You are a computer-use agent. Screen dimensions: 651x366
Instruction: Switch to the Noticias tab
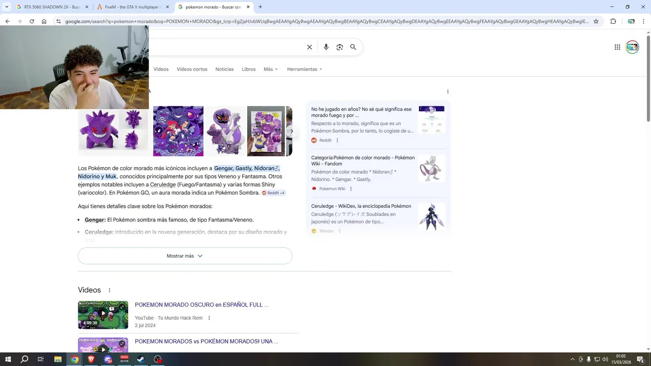point(224,69)
